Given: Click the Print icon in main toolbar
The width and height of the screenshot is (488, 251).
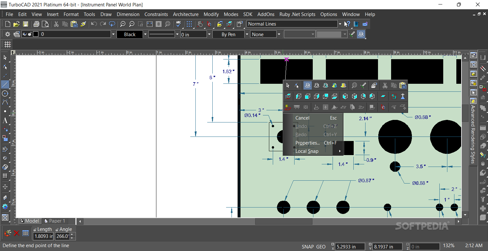Looking at the screenshot, I should pos(36,24).
